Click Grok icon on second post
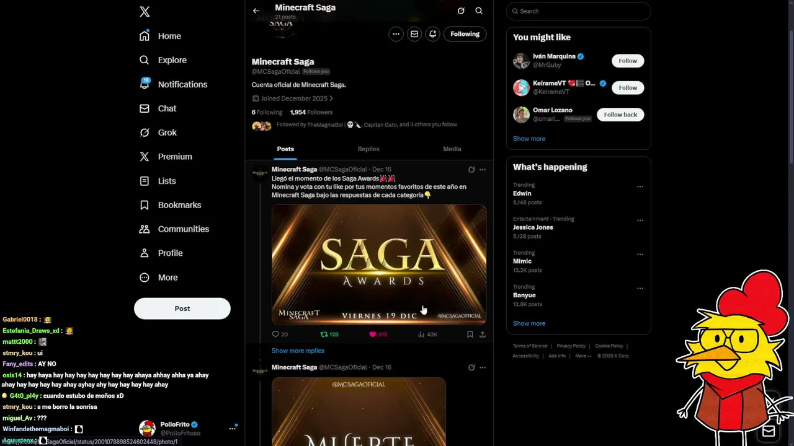794x446 pixels. click(471, 367)
